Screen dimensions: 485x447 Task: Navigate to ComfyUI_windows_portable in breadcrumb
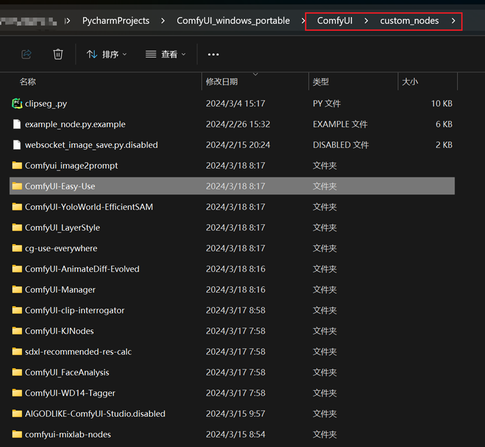click(233, 21)
